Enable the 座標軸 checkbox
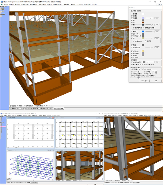 click(x=132, y=15)
